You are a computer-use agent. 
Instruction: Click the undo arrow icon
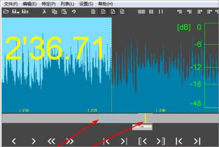click(74, 11)
